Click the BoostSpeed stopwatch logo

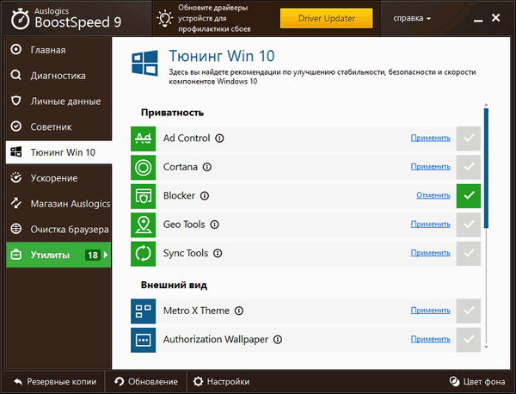[20, 19]
